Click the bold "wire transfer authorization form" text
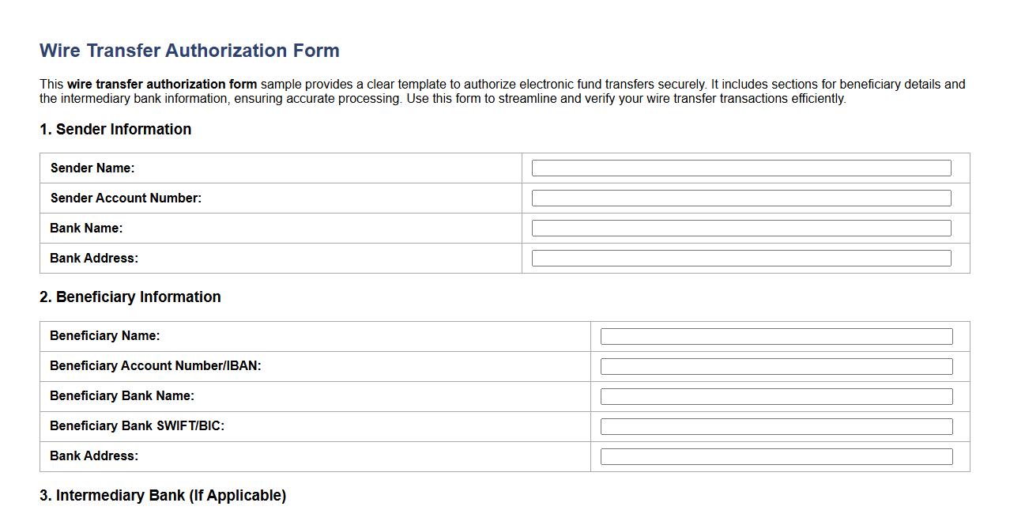This screenshot has width=1010, height=514. coord(160,84)
